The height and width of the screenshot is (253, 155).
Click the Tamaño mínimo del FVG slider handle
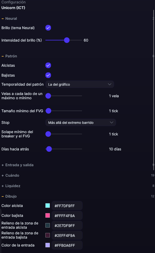48,111
